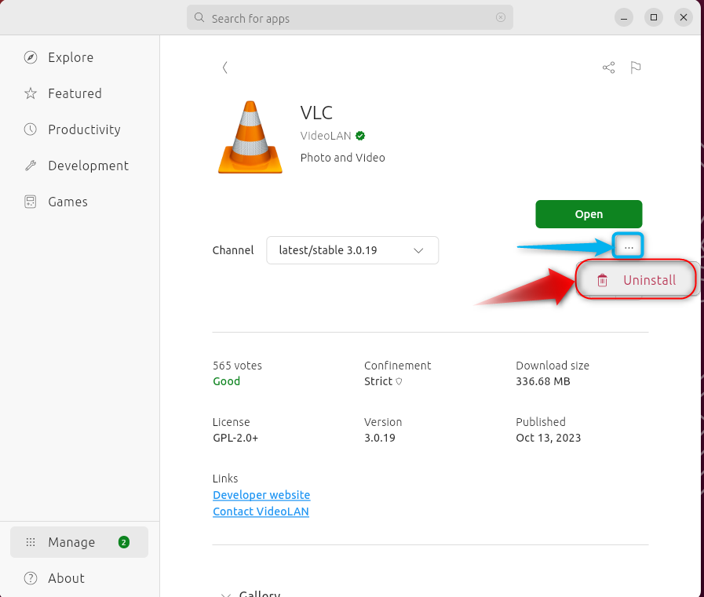Open the Contact VideoLAN link
The height and width of the screenshot is (597, 704).
pyautogui.click(x=261, y=511)
